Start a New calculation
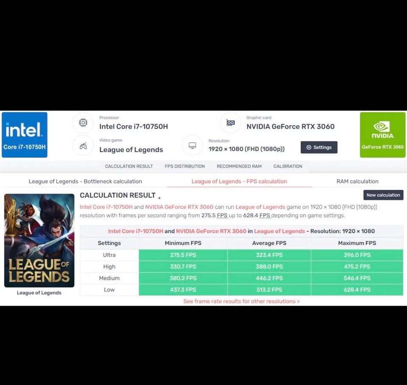The image size is (407, 385). click(383, 195)
